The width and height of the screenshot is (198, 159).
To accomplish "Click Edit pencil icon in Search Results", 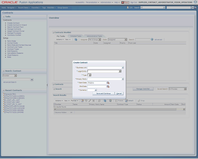I will (90, 101).
